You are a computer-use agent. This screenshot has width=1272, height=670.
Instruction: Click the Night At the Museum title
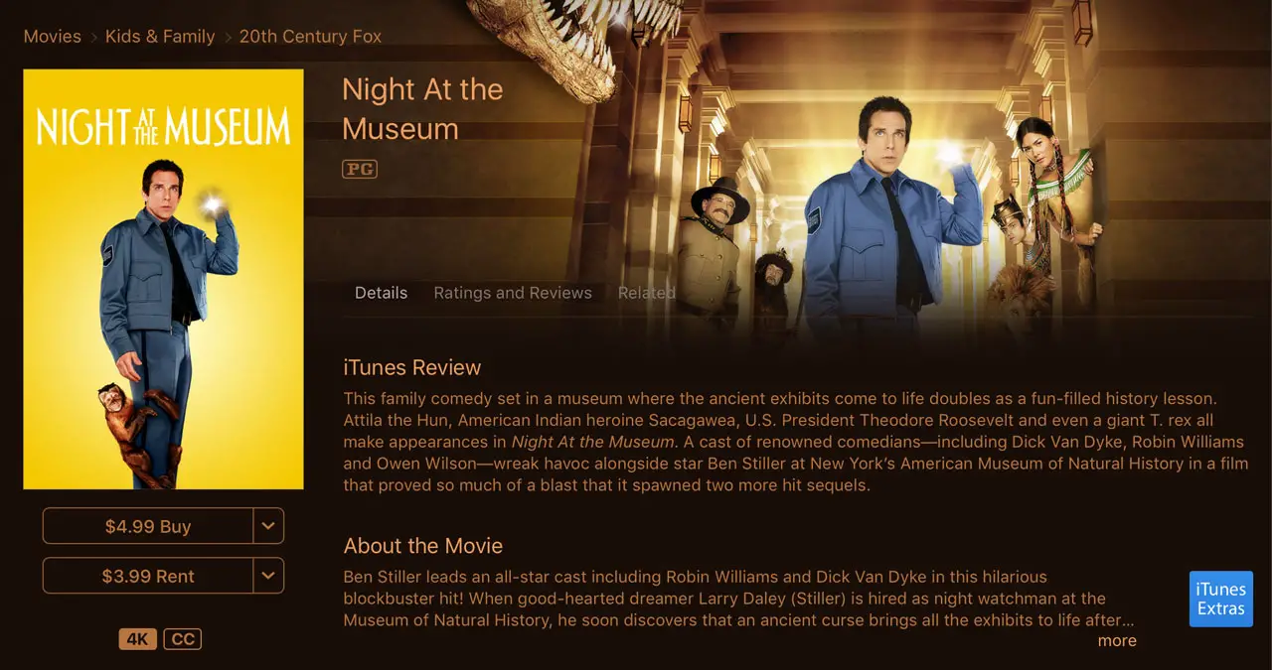click(x=422, y=109)
